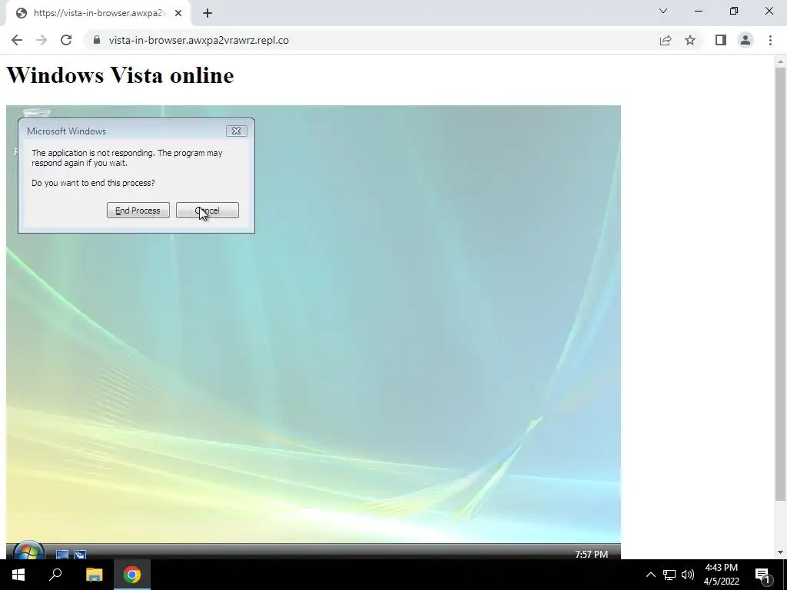The image size is (787, 590).
Task: Click the Switch Between Windows icon
Action: 80,555
